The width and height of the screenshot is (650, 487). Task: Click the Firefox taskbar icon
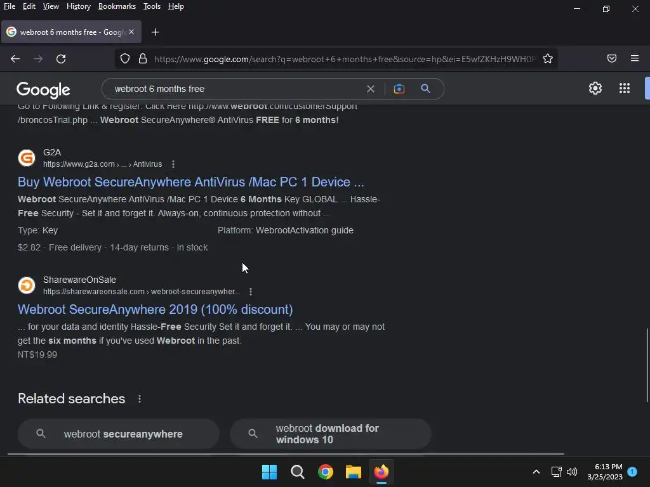pyautogui.click(x=381, y=472)
